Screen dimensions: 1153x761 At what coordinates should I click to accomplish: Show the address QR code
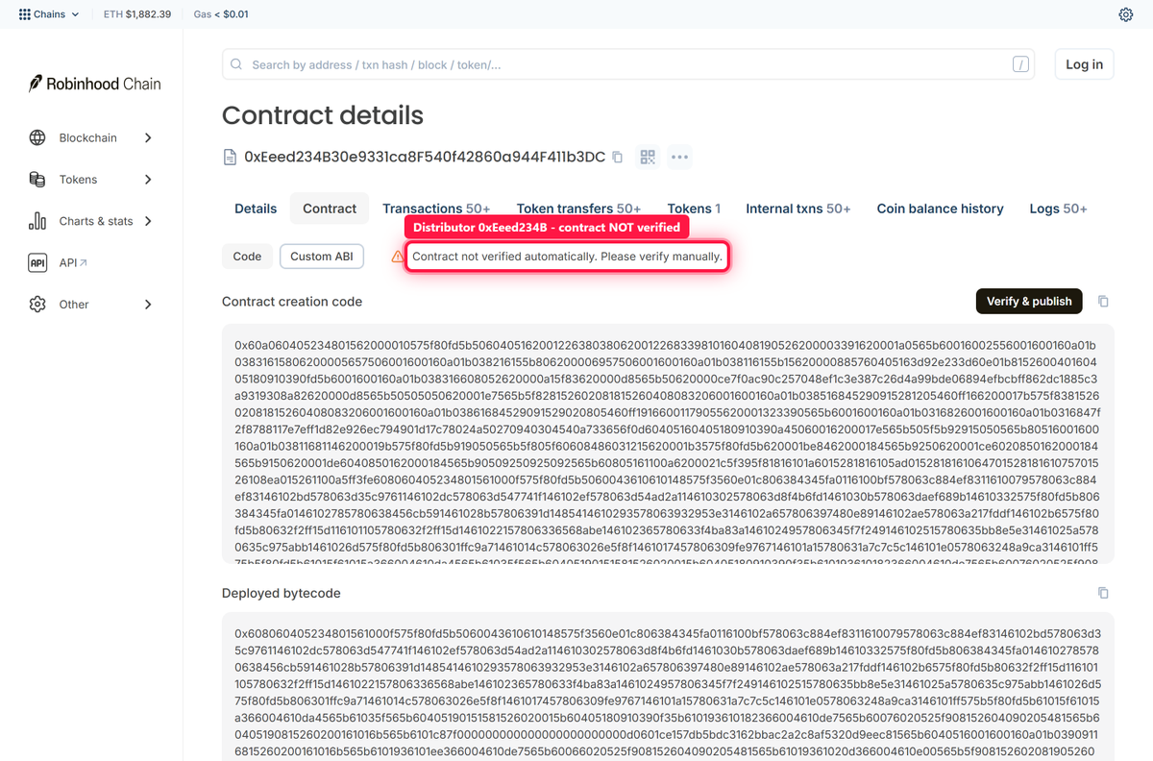click(x=648, y=157)
